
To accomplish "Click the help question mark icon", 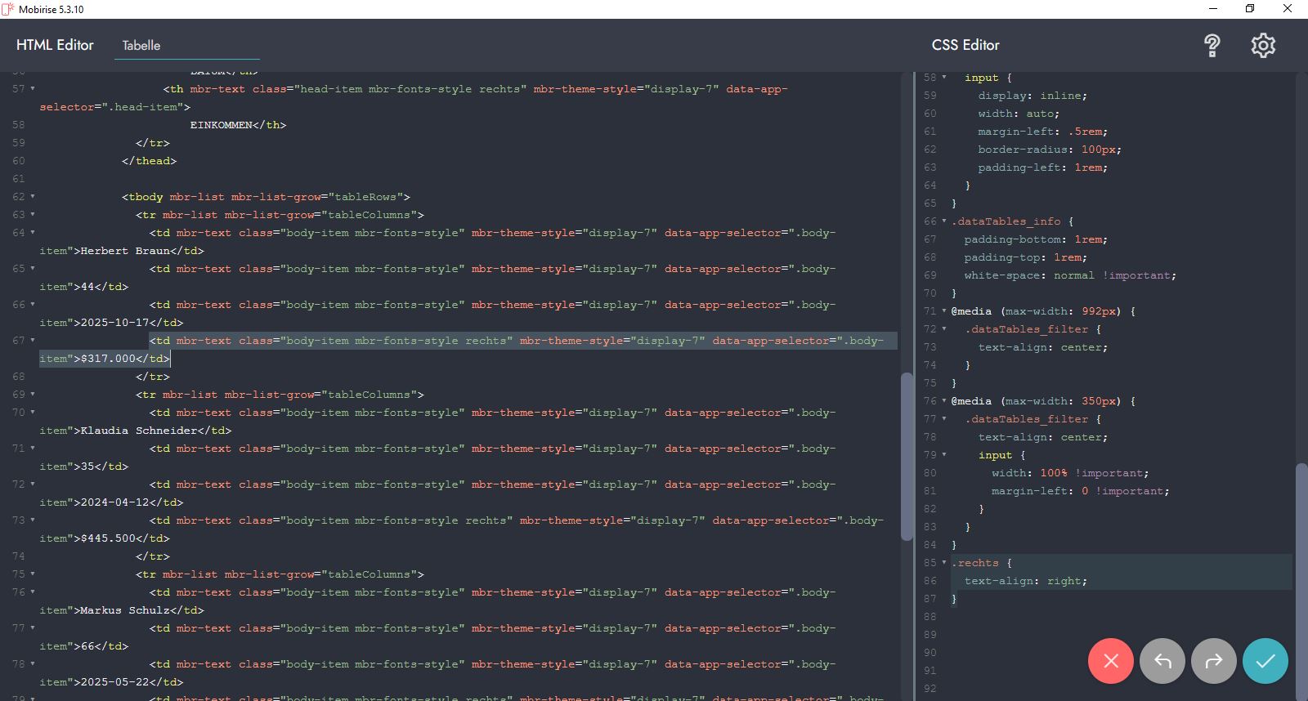I will [x=1212, y=46].
